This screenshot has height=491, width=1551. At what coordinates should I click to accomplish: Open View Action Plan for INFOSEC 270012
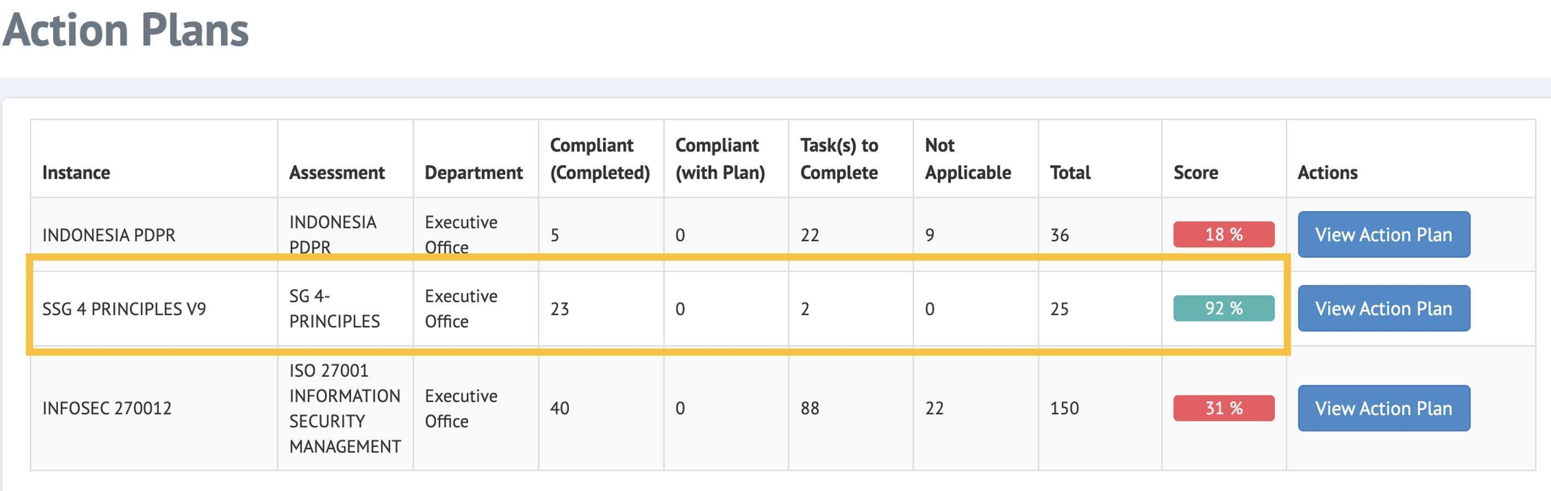(1384, 408)
